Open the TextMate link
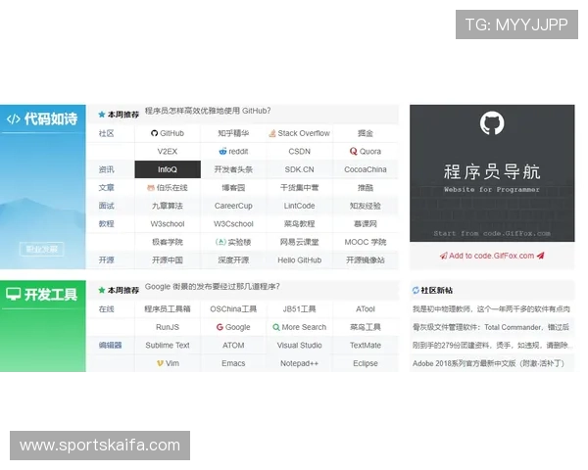 click(x=366, y=346)
